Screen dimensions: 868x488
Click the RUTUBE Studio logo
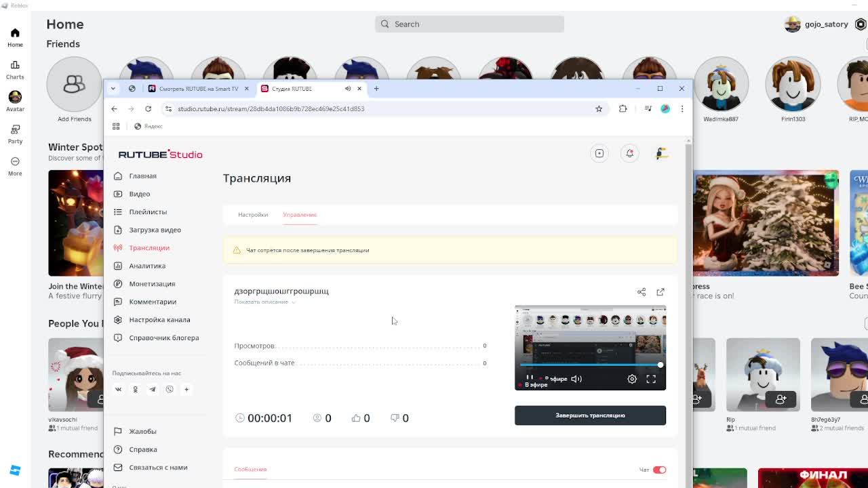click(160, 155)
